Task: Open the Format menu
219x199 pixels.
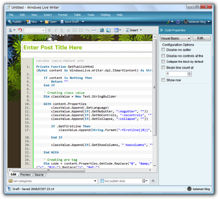Action: tap(62, 15)
